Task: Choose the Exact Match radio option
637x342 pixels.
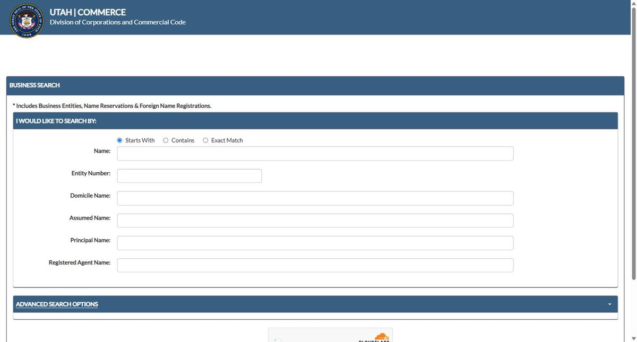Action: (205, 141)
